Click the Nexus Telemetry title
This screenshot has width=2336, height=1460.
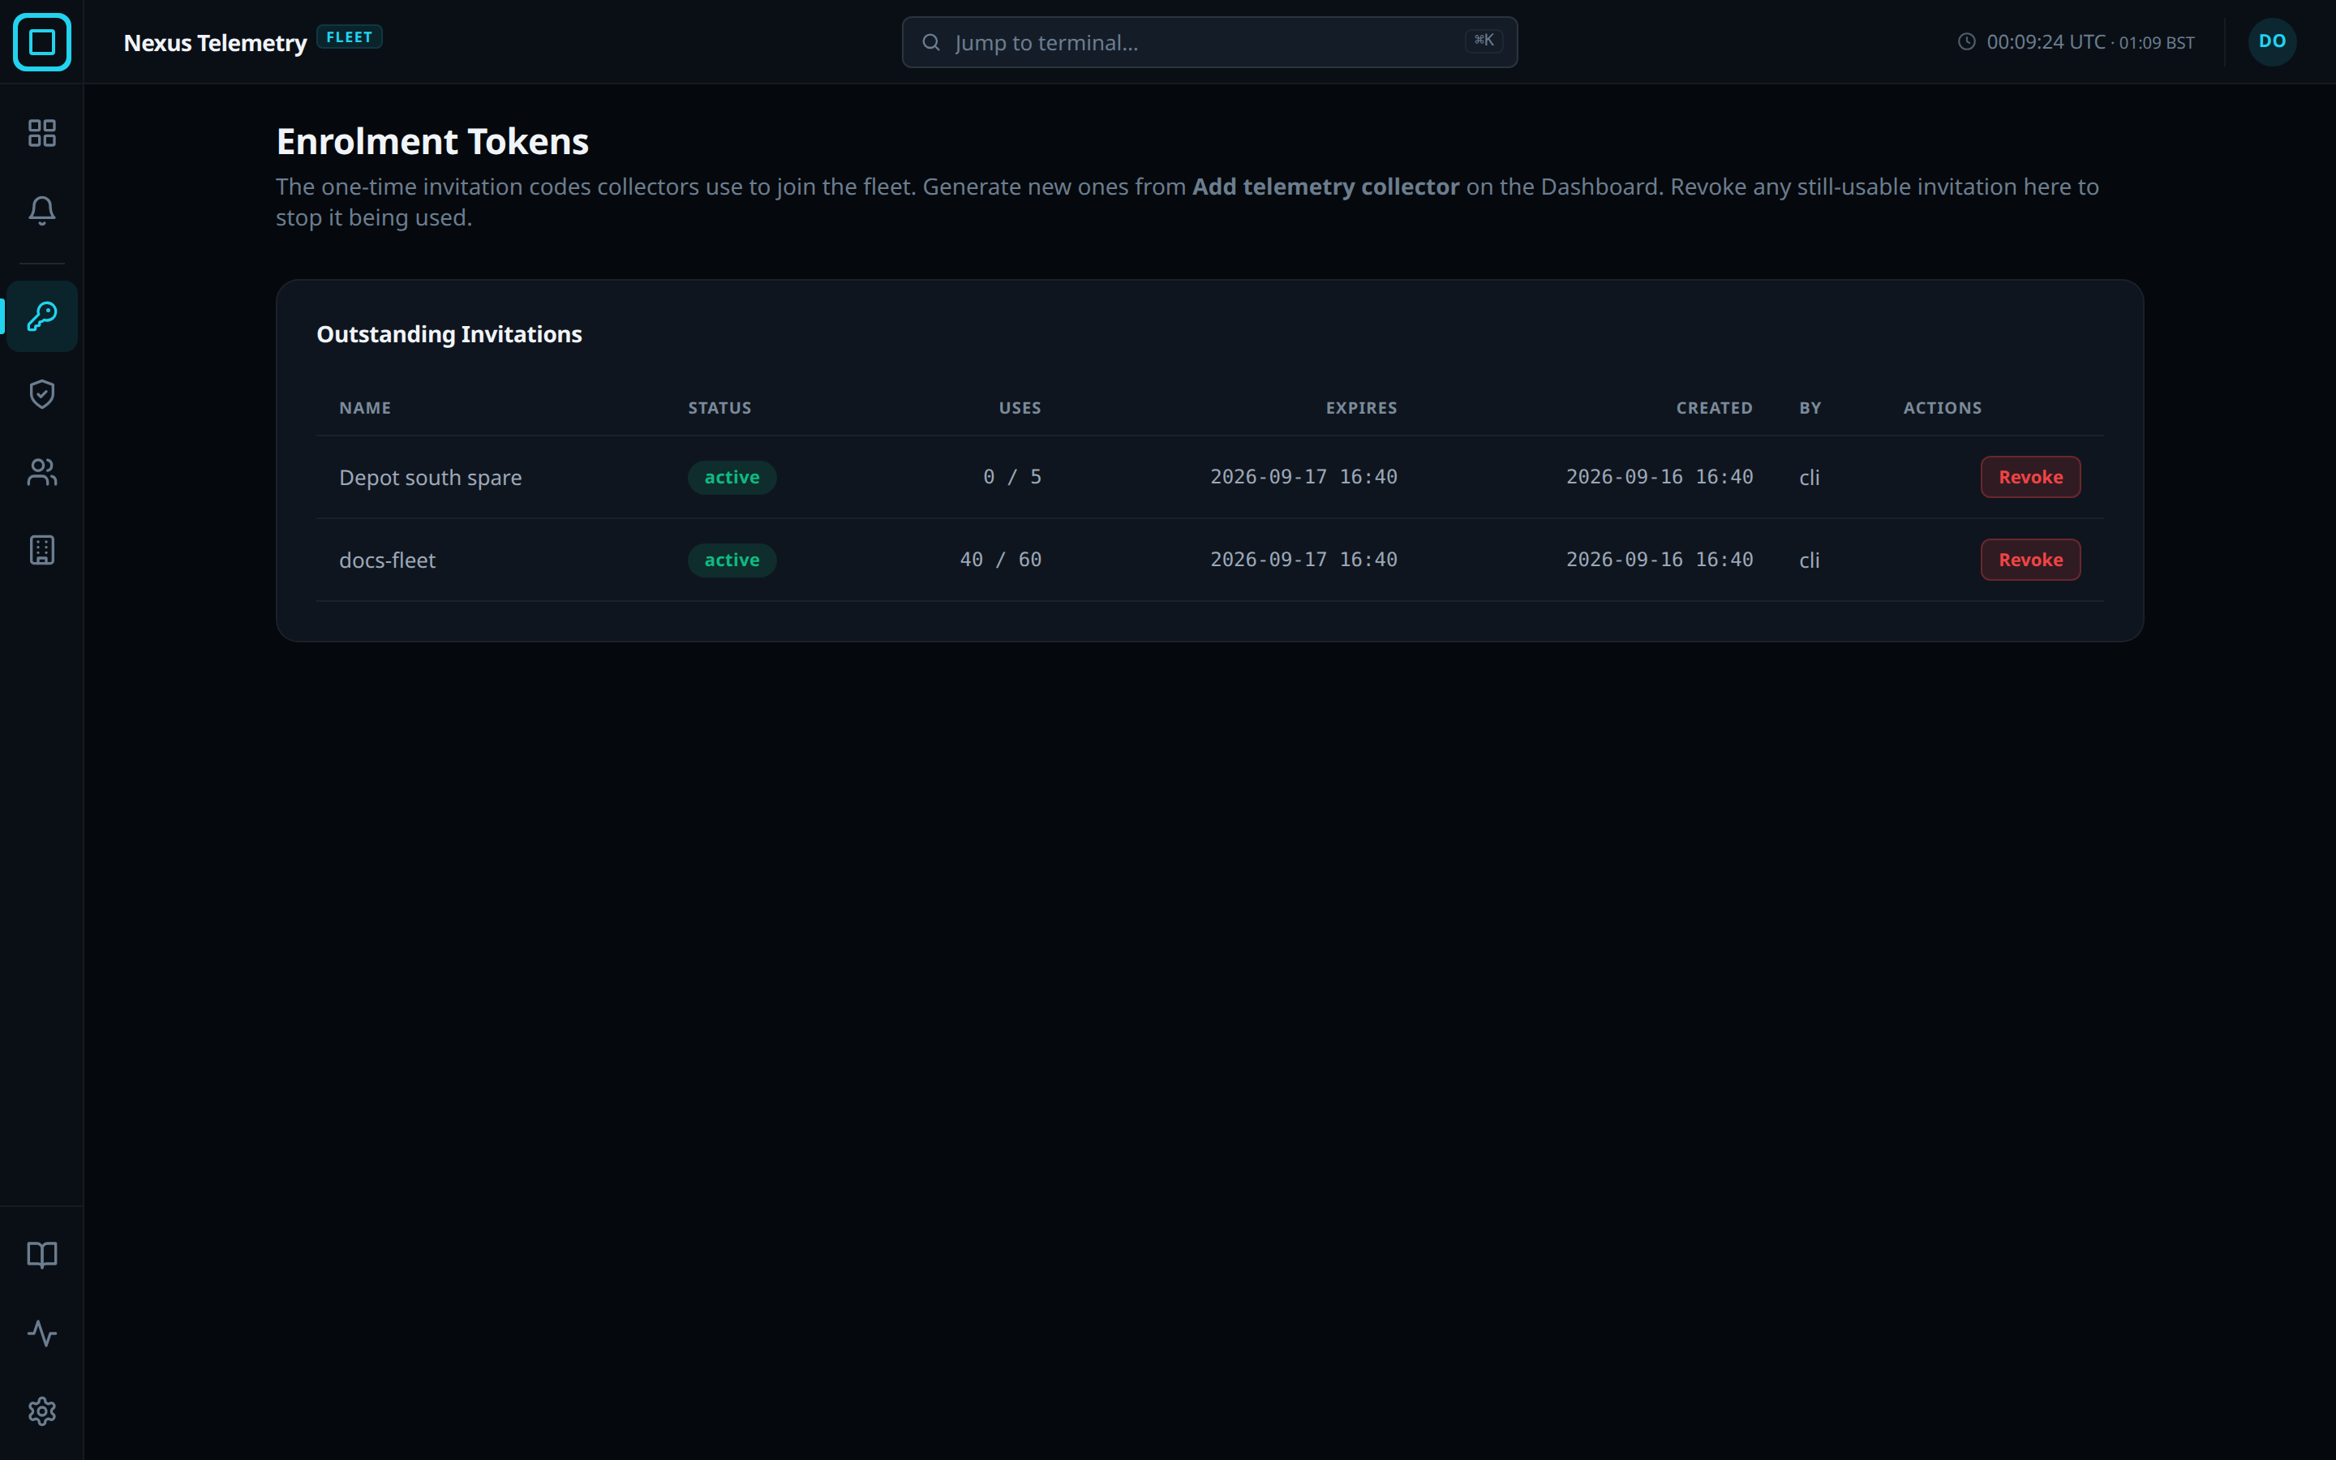tap(215, 42)
